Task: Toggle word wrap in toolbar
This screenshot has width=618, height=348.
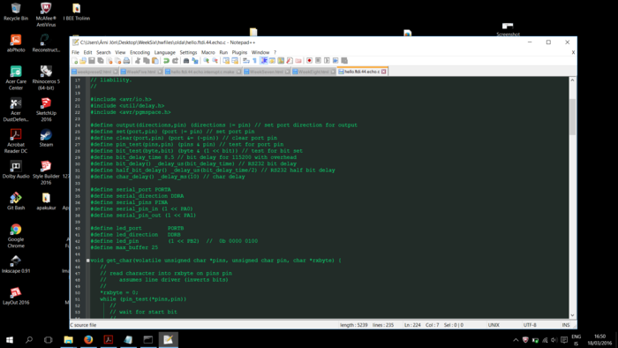Action: tap(246, 61)
